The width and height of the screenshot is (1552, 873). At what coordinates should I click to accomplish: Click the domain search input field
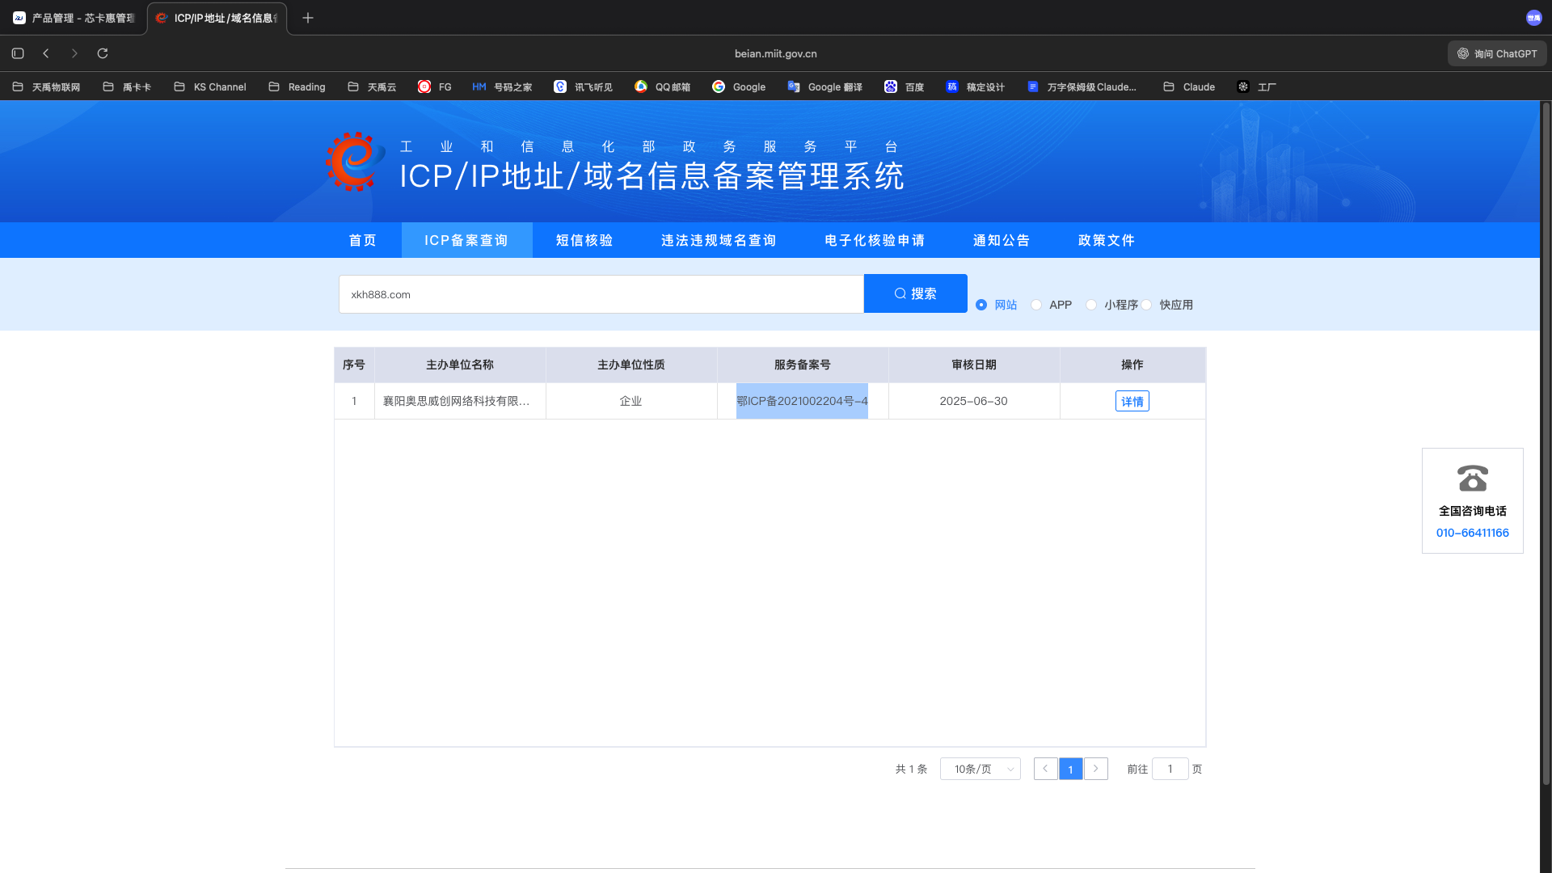pyautogui.click(x=601, y=294)
